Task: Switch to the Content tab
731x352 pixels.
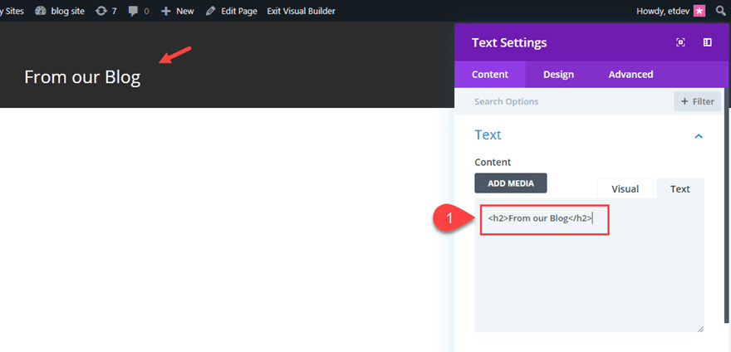Action: pos(490,75)
